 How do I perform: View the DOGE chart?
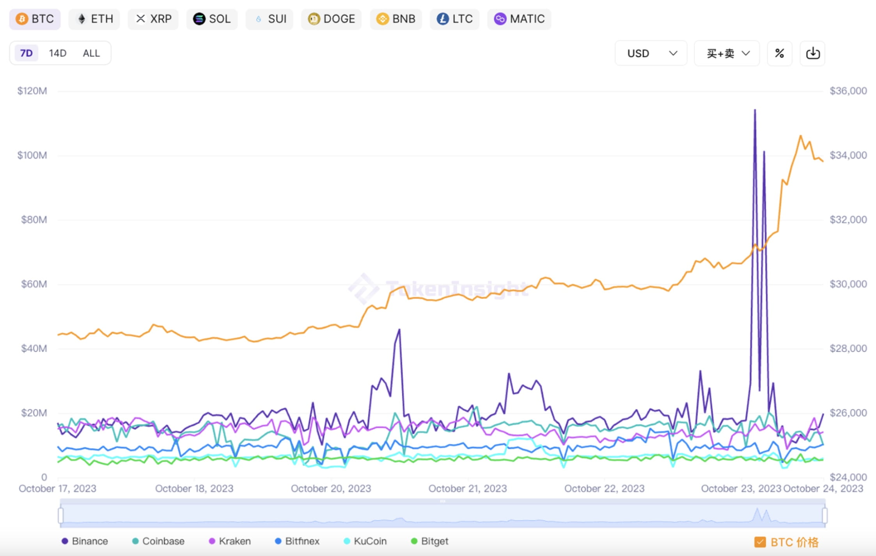click(331, 19)
